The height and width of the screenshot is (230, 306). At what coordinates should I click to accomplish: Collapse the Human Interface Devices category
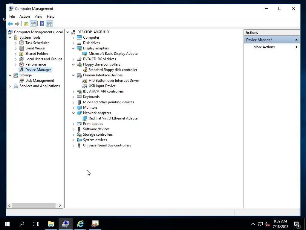point(74,75)
